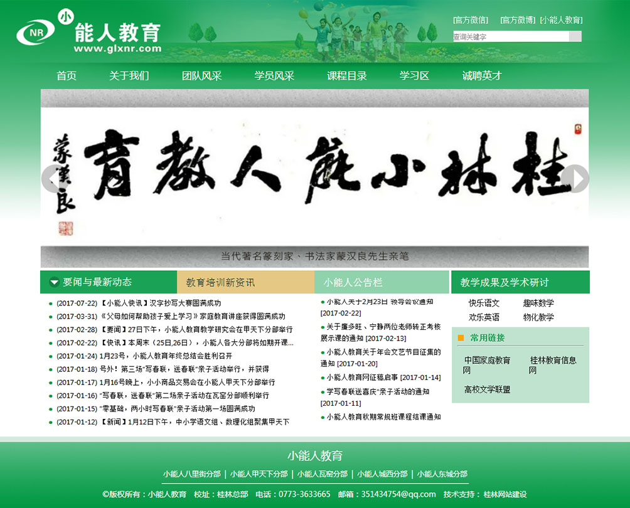
Task: Open 快乐语文 teaching link
Action: (x=484, y=303)
